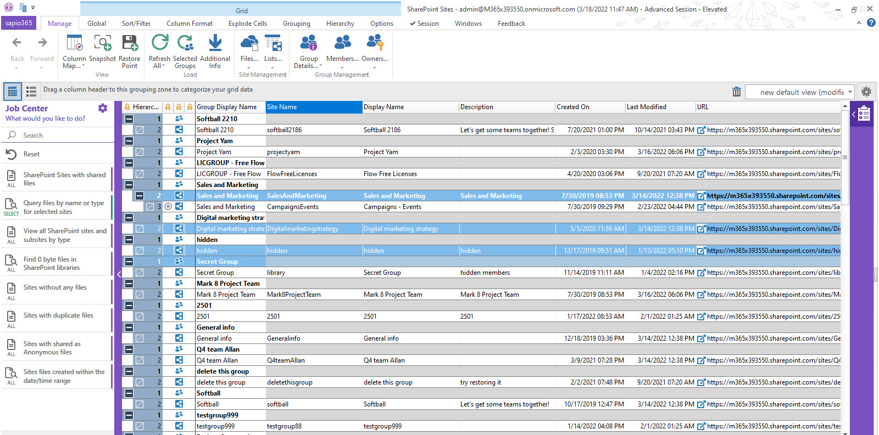Click the Job Center settings gear
The width and height of the screenshot is (879, 435).
[103, 108]
